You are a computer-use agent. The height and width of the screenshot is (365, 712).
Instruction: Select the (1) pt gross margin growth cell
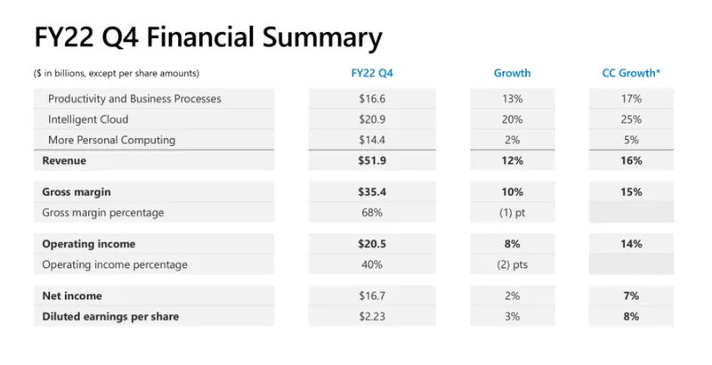pos(512,213)
